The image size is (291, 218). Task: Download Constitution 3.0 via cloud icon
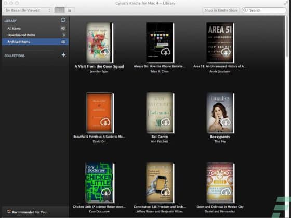point(165,192)
